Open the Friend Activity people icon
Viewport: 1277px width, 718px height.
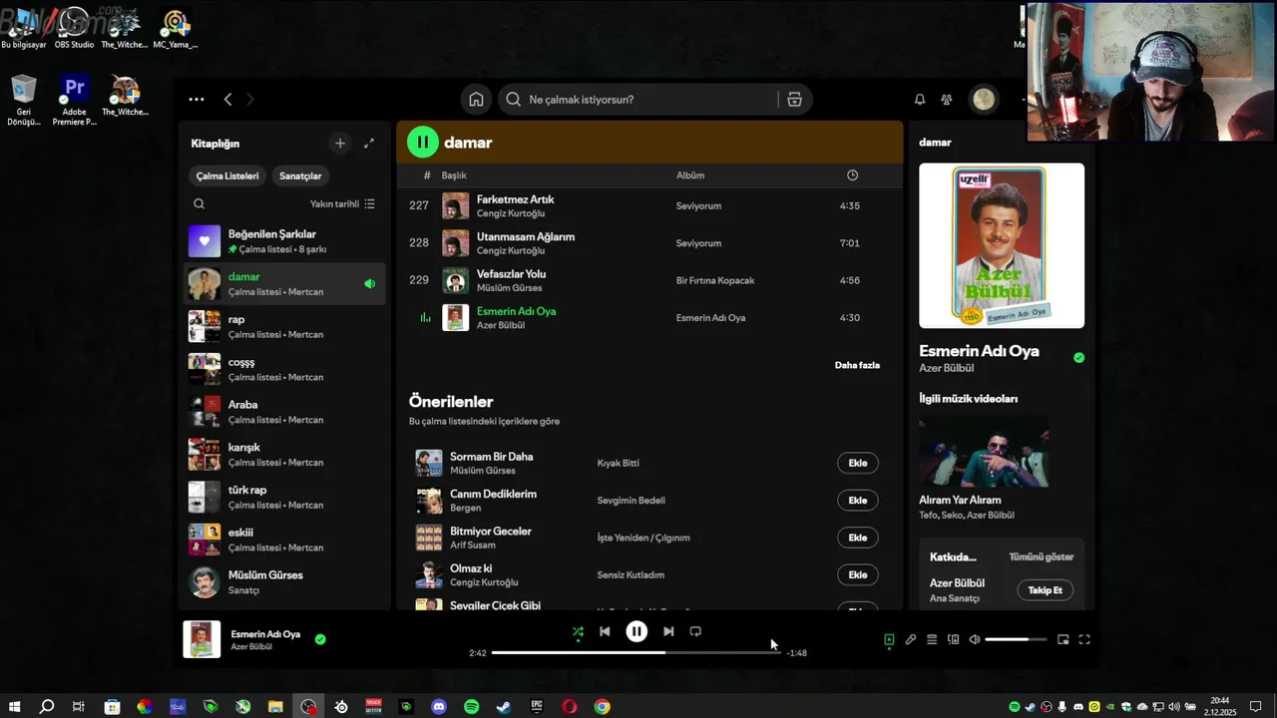tap(947, 100)
